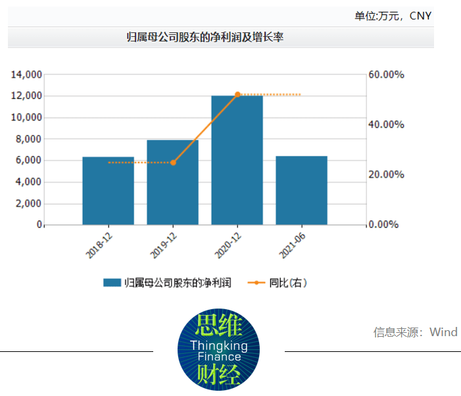The image size is (461, 396).
Task: Toggle the 归属母公司股东的净利润 legend label
Action: coord(178,283)
